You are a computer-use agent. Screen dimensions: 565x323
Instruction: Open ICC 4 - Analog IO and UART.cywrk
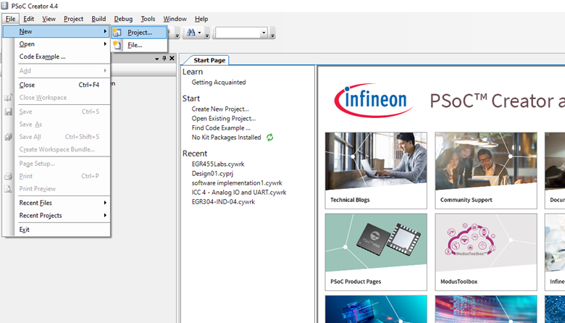(x=239, y=193)
